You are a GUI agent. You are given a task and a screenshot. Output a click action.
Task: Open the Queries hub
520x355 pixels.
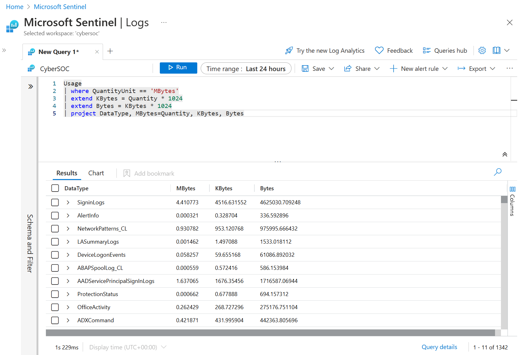pyautogui.click(x=445, y=51)
